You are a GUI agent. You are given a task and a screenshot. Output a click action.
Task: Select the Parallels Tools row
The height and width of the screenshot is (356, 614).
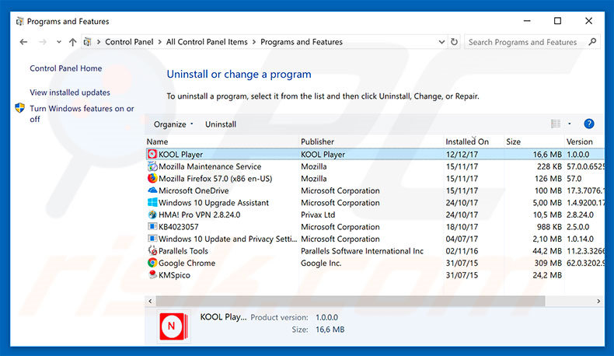click(x=375, y=251)
